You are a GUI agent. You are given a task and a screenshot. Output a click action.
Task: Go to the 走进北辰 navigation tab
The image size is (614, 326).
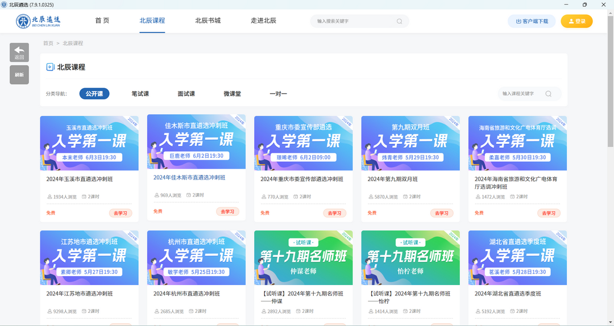(264, 21)
